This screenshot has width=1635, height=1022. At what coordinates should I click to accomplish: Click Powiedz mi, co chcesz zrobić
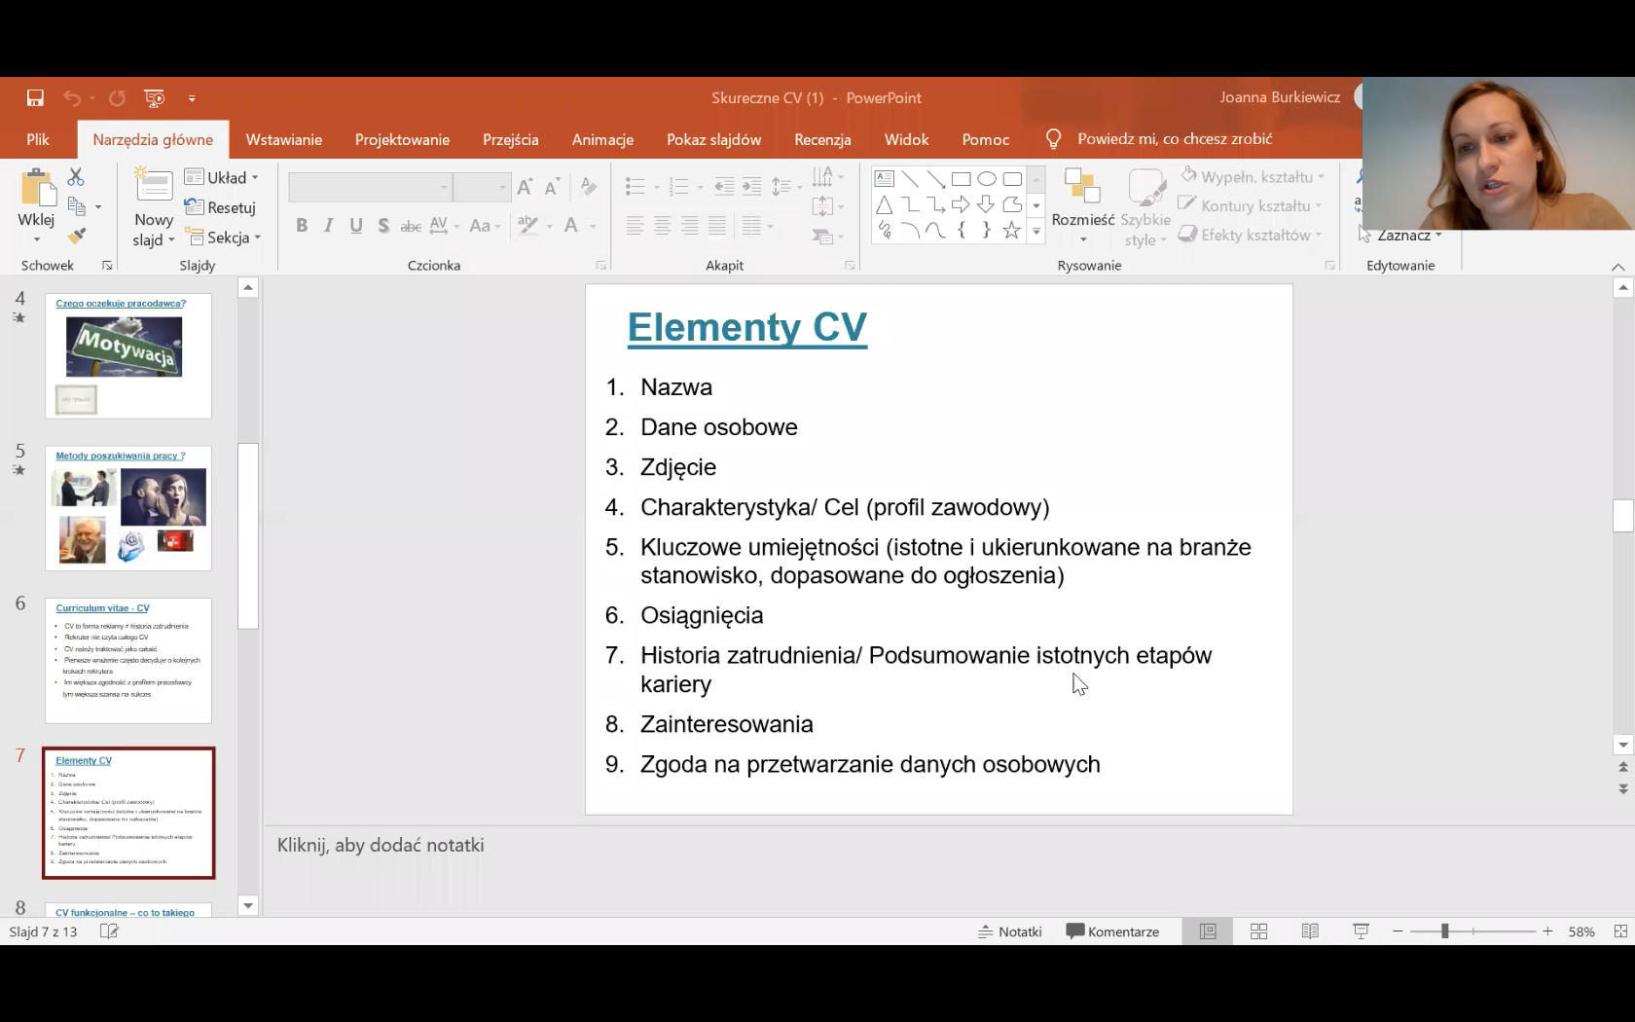[x=1175, y=139]
